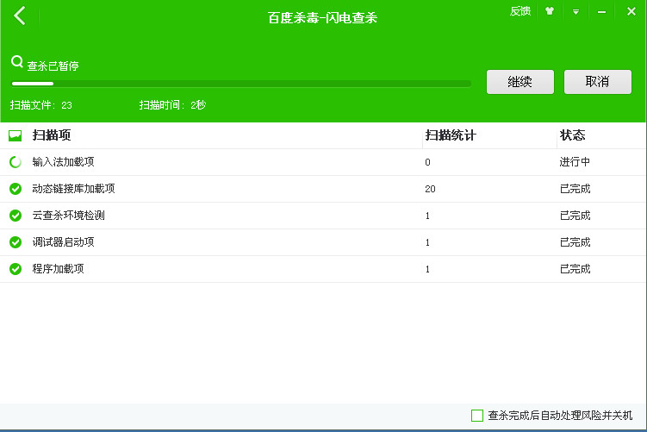
Task: Select the 动态链接库加载项 row text
Action: [x=73, y=189]
